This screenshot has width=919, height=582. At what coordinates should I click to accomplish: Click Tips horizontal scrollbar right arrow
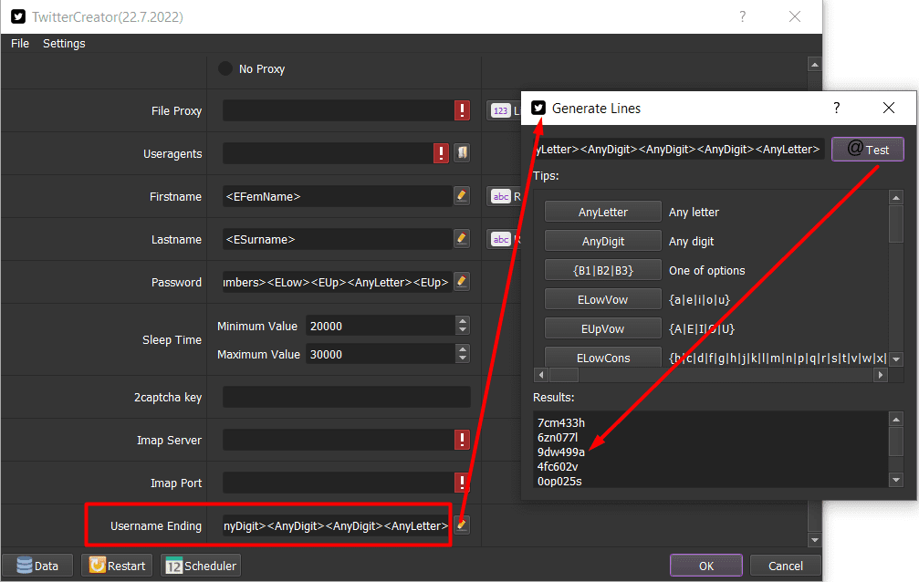[x=880, y=375]
